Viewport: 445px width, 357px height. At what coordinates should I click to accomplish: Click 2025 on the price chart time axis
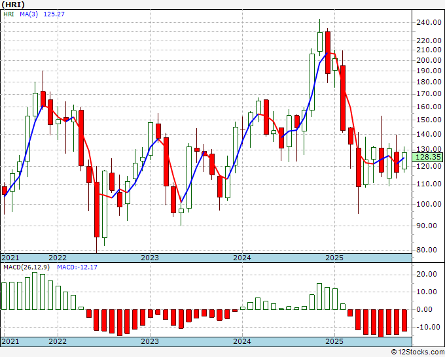tap(334, 258)
